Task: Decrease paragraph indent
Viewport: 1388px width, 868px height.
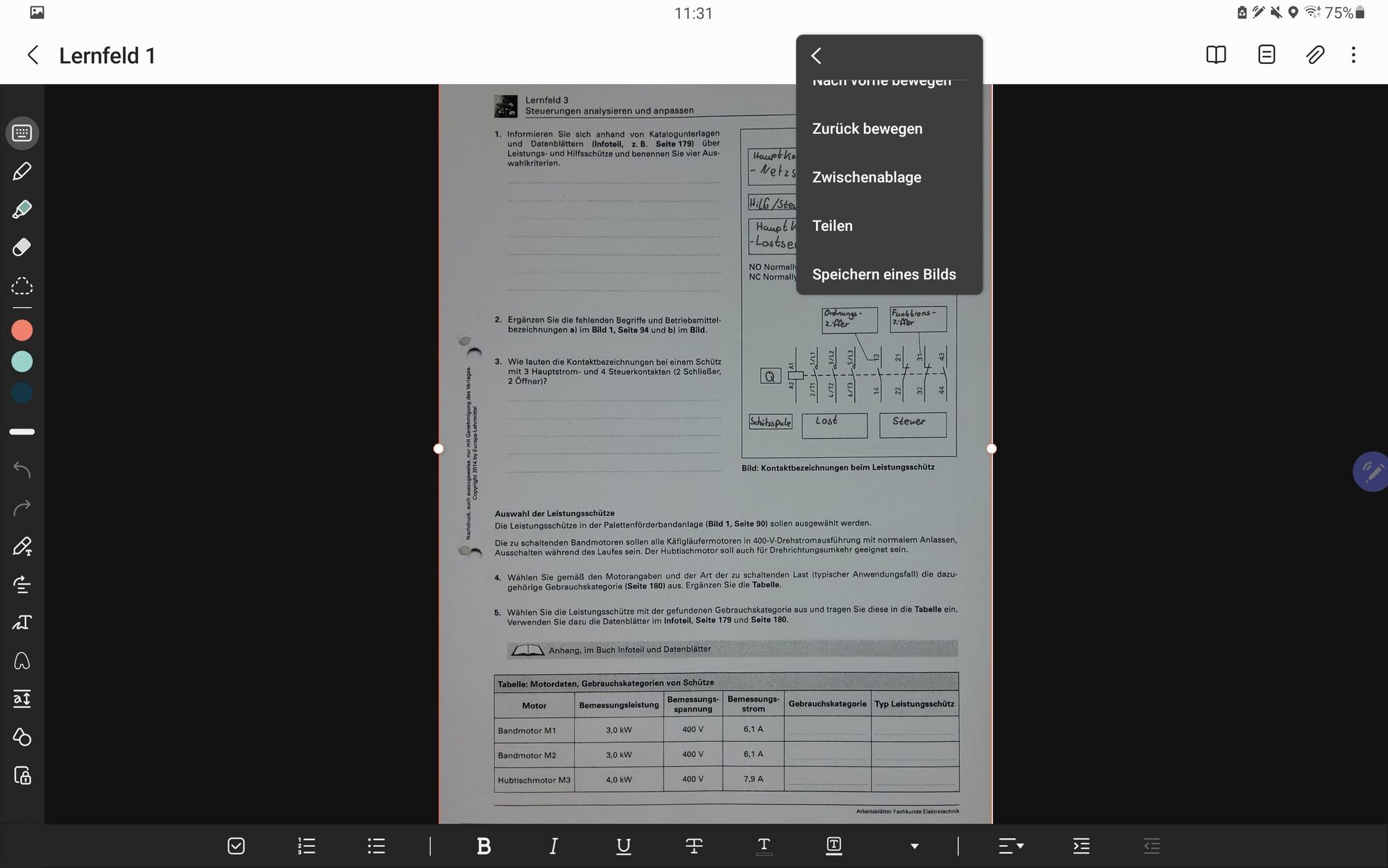Action: (x=1151, y=846)
